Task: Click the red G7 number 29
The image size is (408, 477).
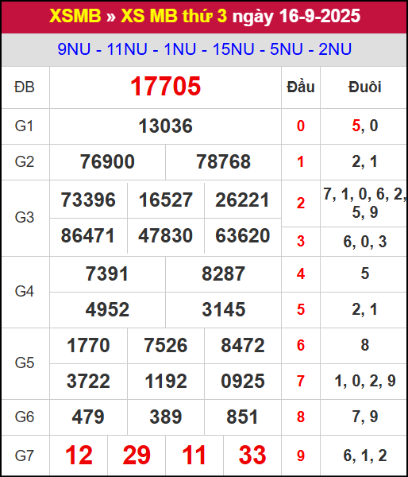Action: coord(137,456)
